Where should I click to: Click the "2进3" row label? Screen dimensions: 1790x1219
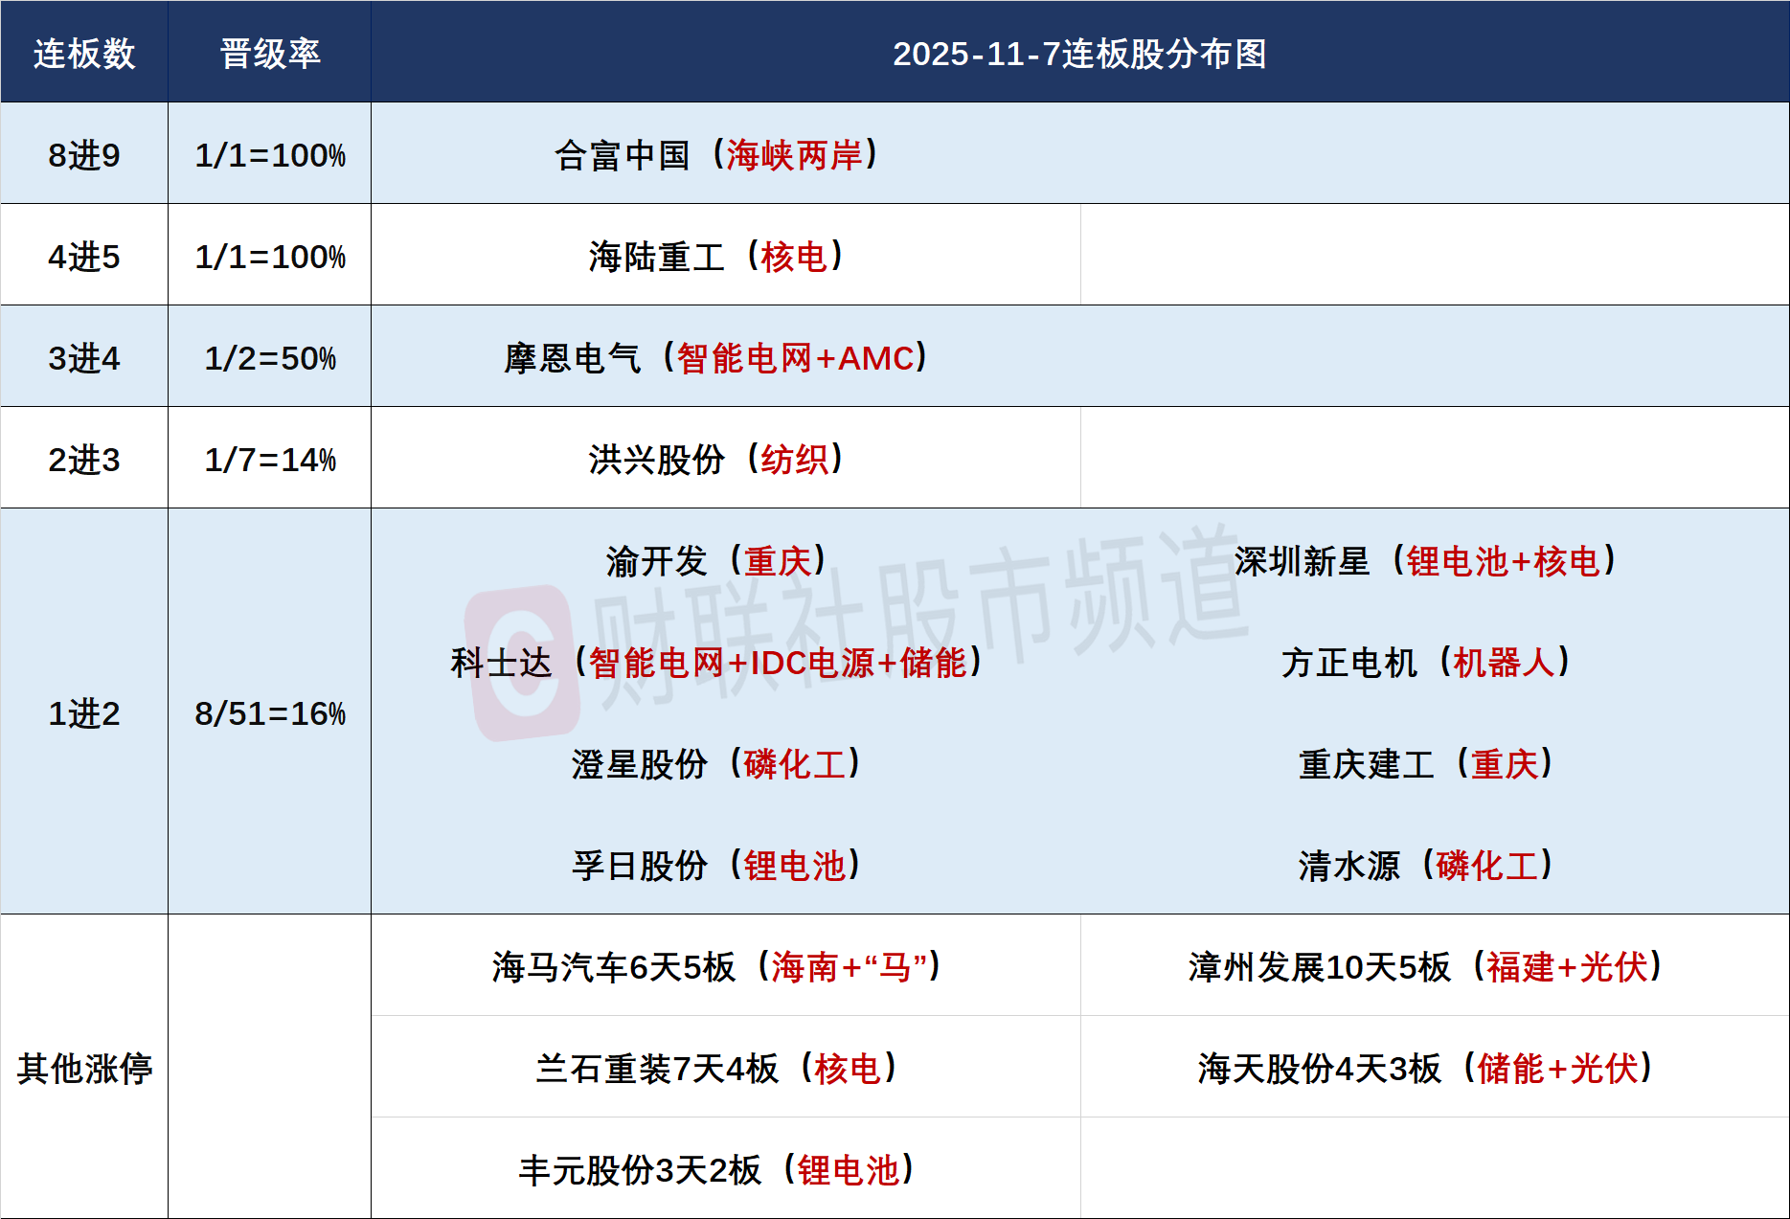pos(84,459)
